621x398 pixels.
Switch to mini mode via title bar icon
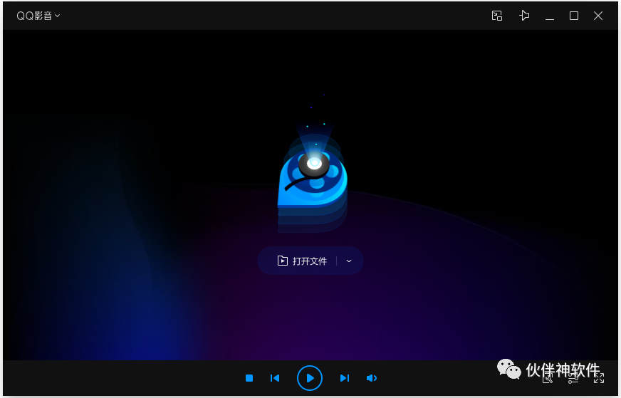[x=496, y=16]
